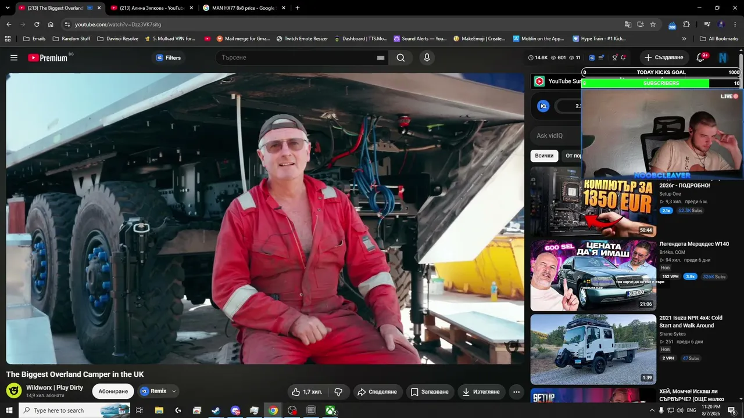Open a new Chrome tab
Image resolution: width=744 pixels, height=418 pixels.
298,8
